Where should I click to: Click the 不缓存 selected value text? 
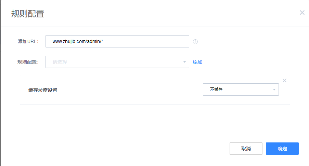[217, 89]
